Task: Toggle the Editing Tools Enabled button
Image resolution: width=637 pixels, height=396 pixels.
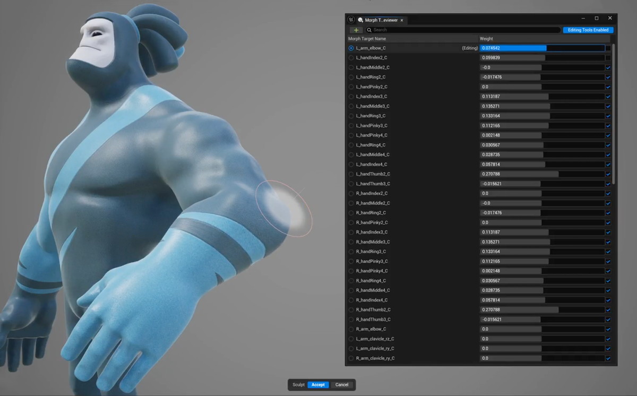Action: (x=588, y=30)
